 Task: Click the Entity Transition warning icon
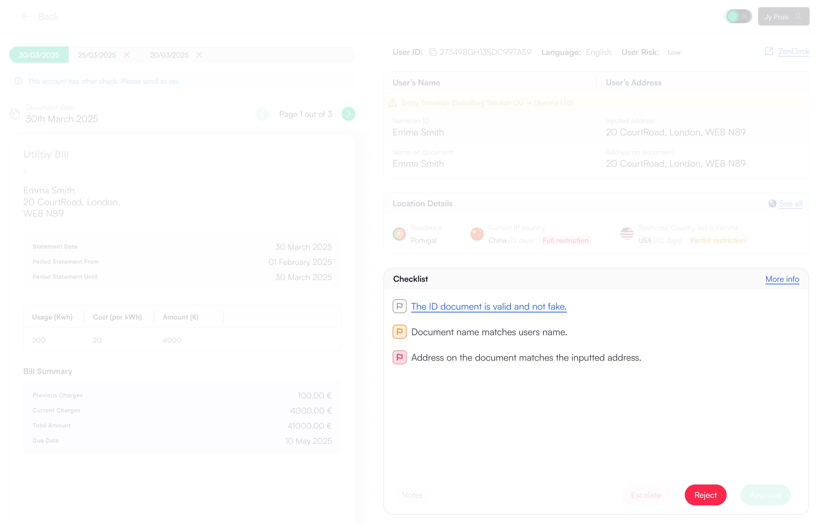click(393, 102)
